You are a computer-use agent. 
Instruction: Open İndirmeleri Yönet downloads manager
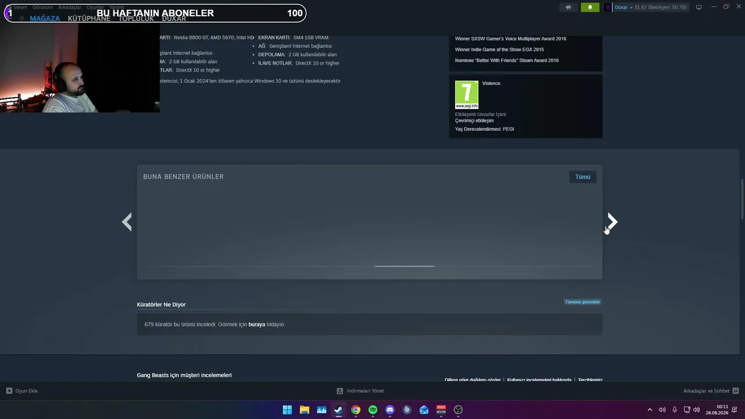366,391
